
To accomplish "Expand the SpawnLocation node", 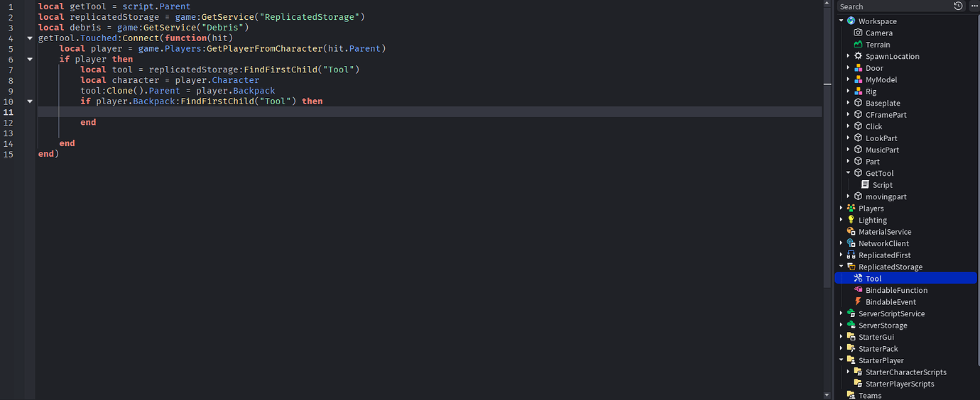I will click(849, 56).
